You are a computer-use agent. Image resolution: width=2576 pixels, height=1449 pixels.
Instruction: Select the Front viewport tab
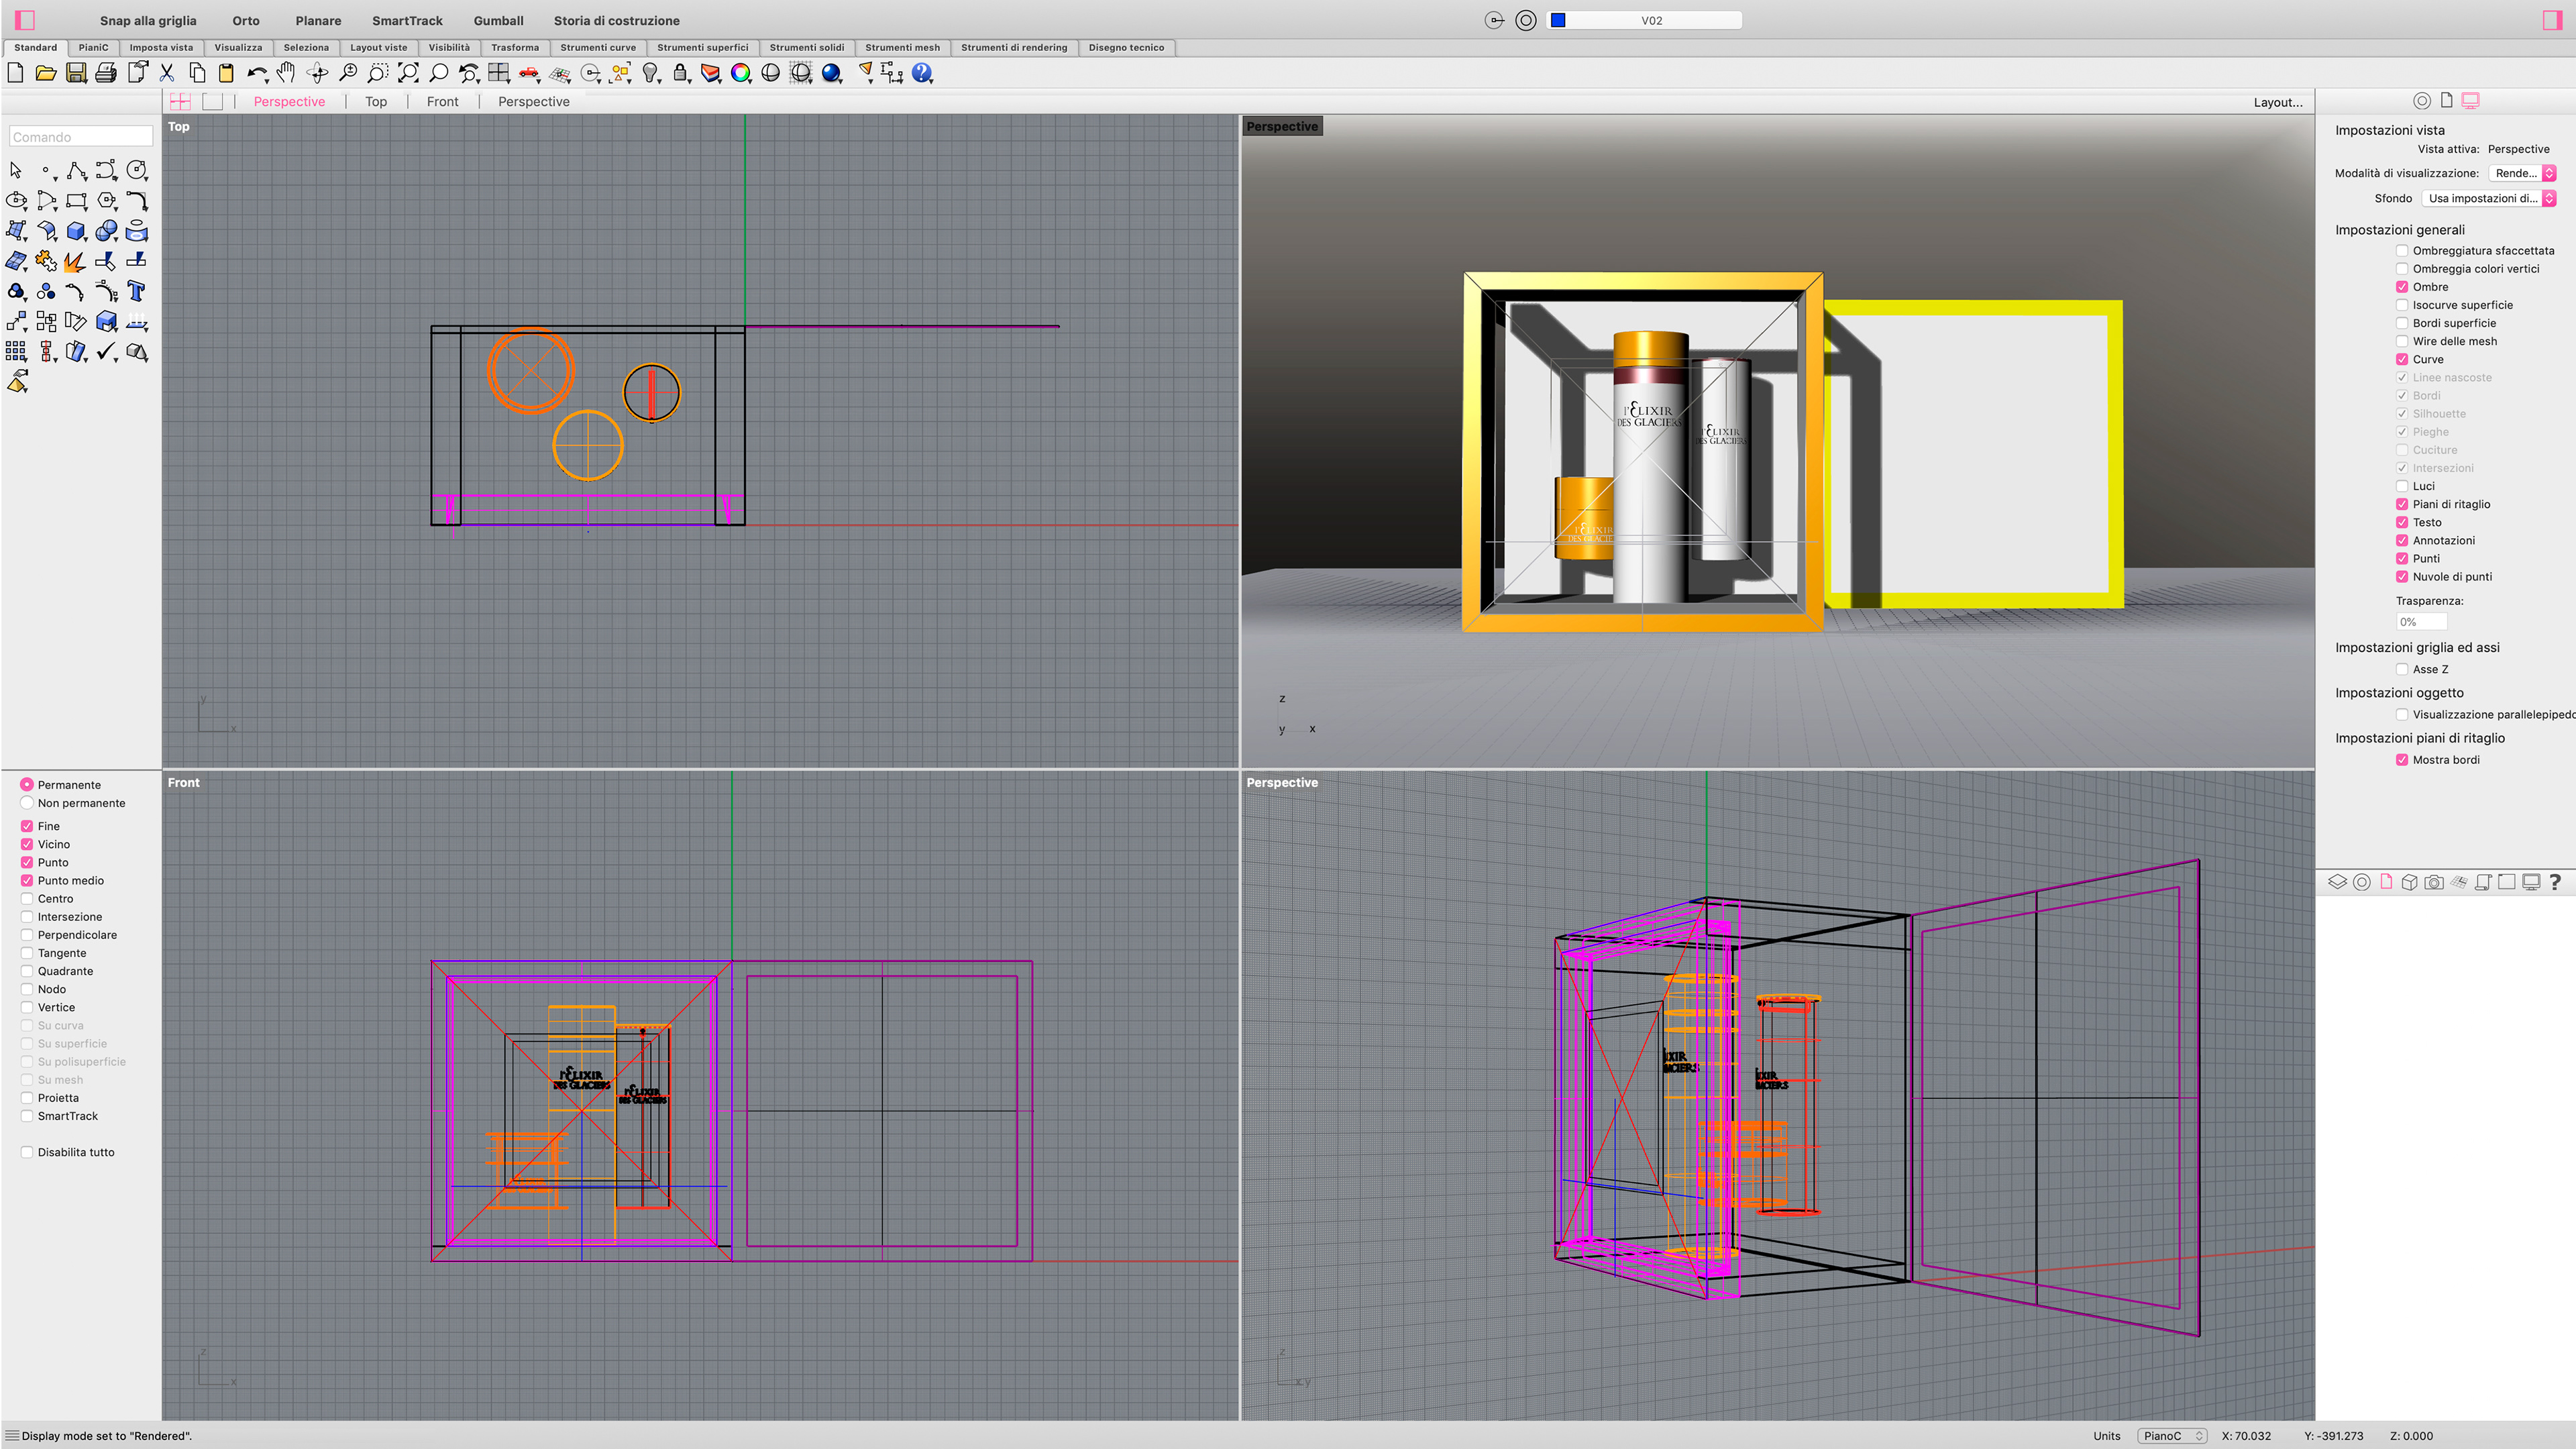[x=442, y=102]
